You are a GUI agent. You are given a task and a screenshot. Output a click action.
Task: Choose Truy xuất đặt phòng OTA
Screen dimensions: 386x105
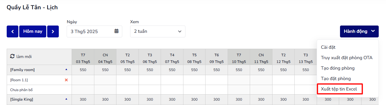pyautogui.click(x=347, y=57)
